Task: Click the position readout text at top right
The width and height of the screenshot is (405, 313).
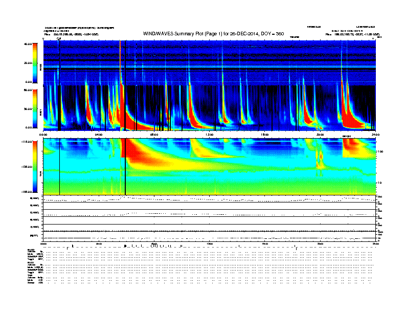Action: point(352,34)
